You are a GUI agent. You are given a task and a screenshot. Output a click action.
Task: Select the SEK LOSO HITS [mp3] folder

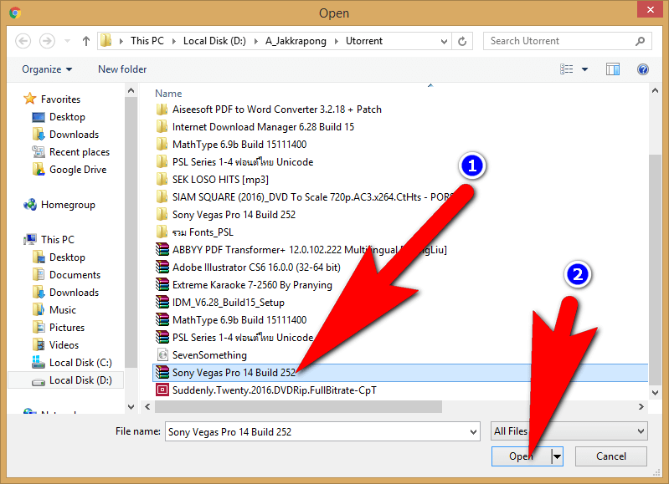[x=213, y=180]
